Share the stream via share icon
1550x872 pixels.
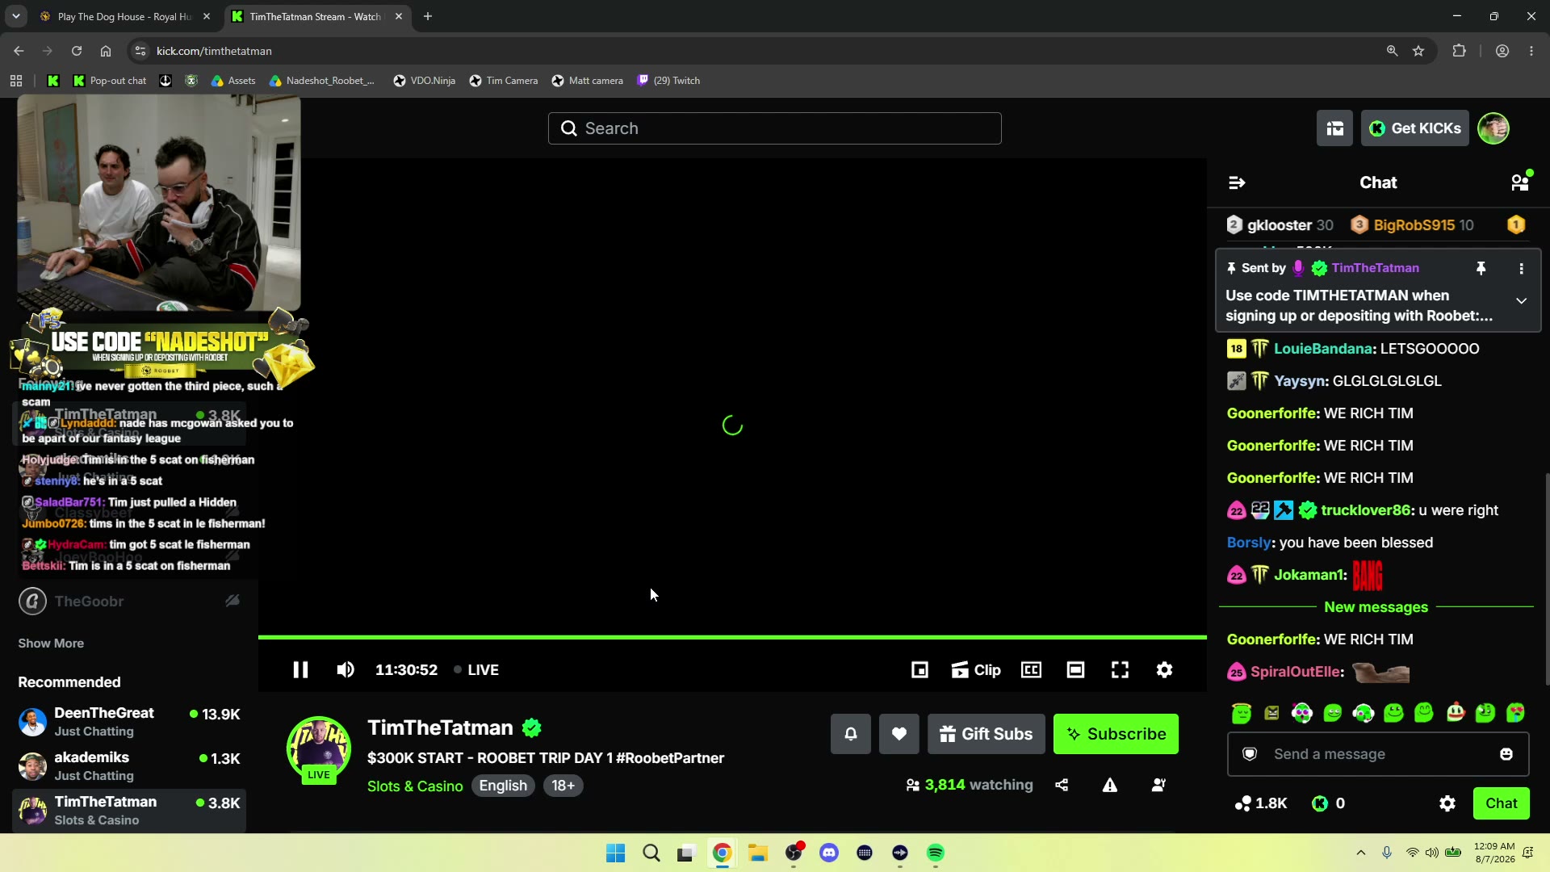[x=1062, y=785]
